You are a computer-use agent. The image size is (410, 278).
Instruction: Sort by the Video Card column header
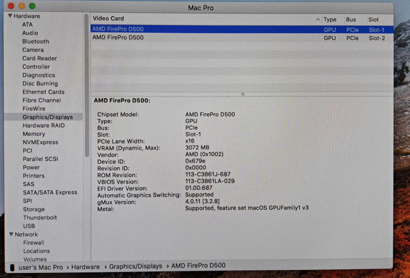coord(108,18)
